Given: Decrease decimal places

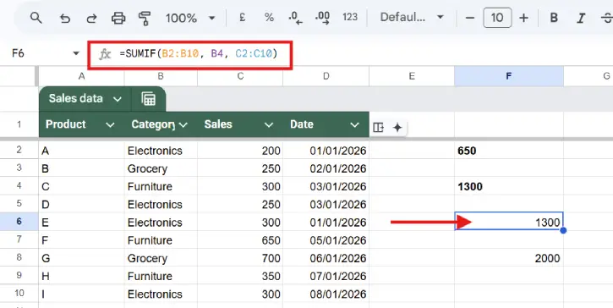Looking at the screenshot, I should [296, 18].
